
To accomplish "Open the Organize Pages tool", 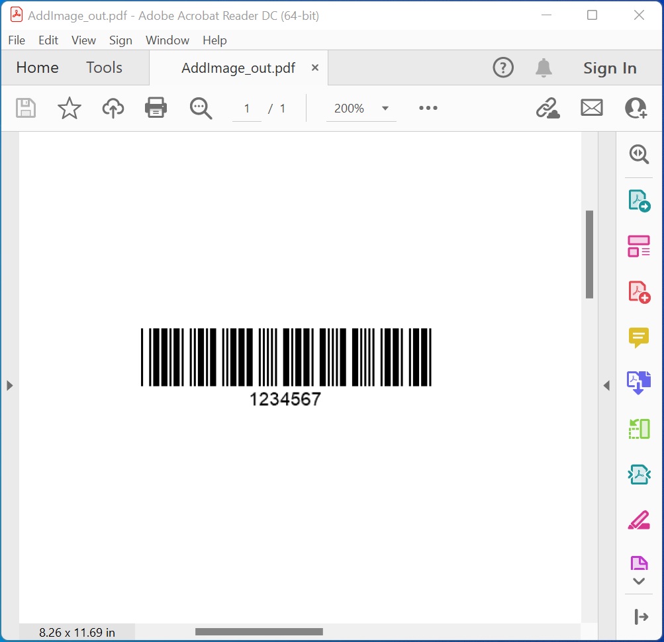I will pyautogui.click(x=638, y=428).
